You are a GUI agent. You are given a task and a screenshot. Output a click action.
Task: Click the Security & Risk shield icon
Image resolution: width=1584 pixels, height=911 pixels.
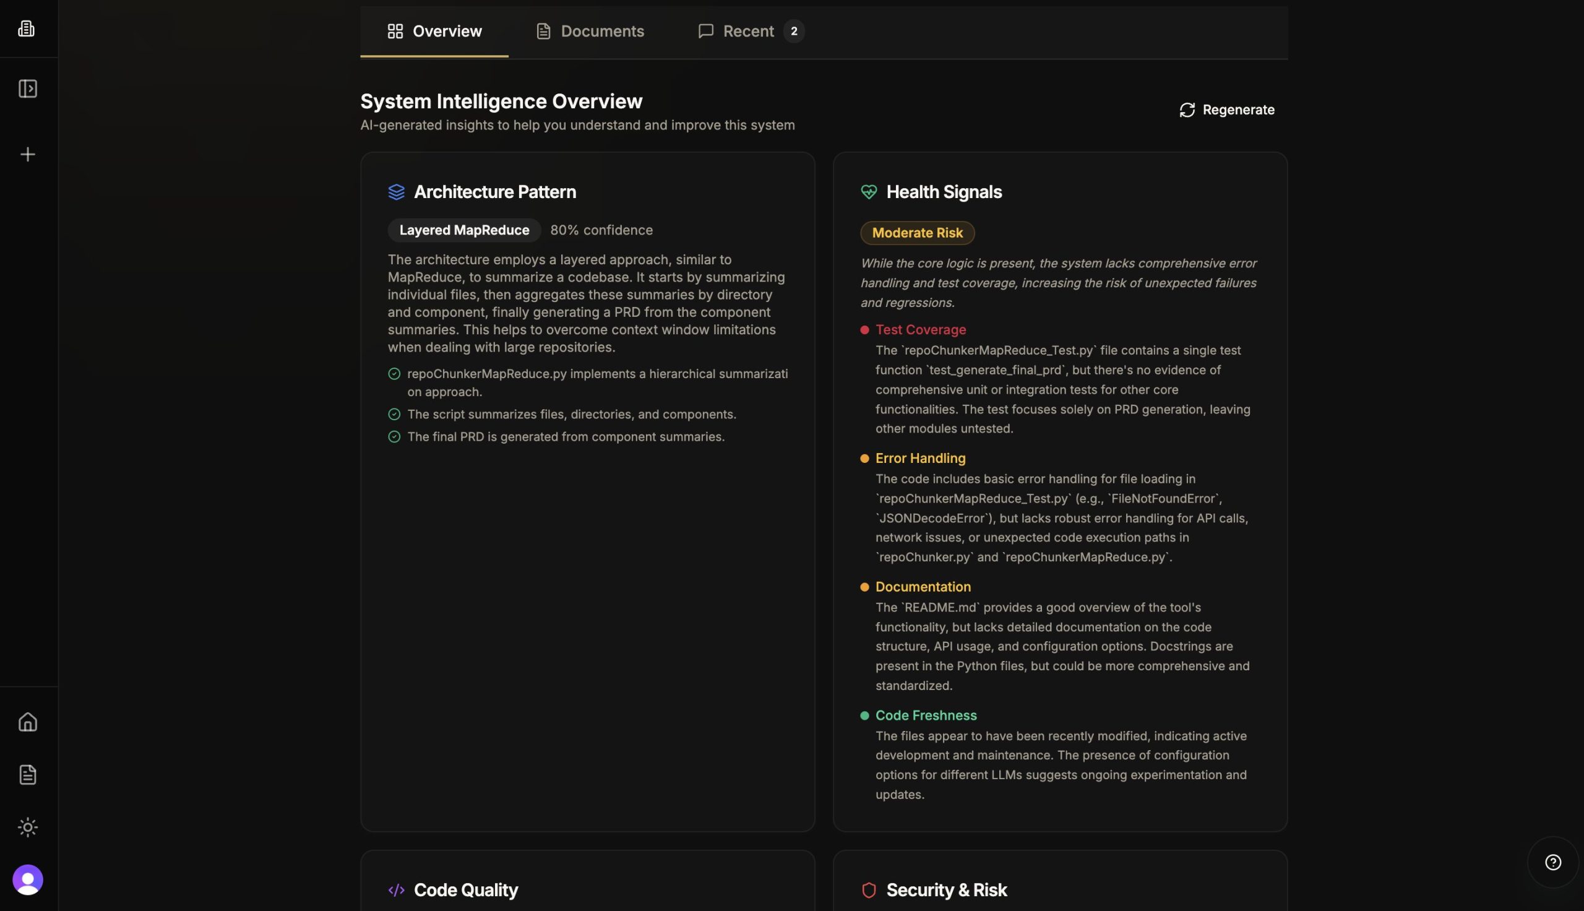(869, 890)
